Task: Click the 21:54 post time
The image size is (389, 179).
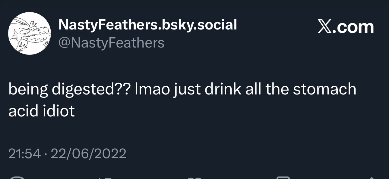Action: (x=24, y=154)
